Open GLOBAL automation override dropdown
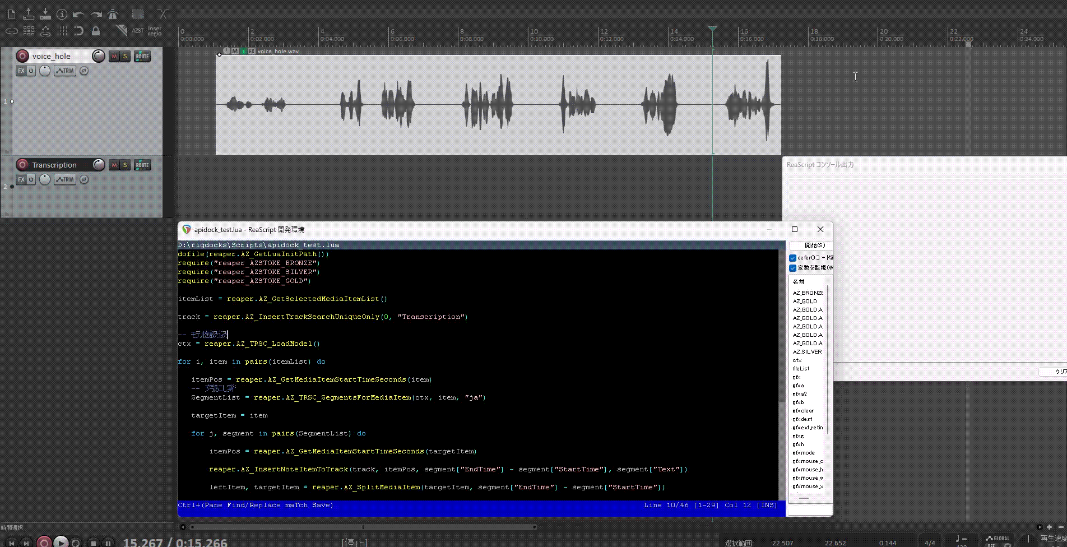 pyautogui.click(x=998, y=540)
